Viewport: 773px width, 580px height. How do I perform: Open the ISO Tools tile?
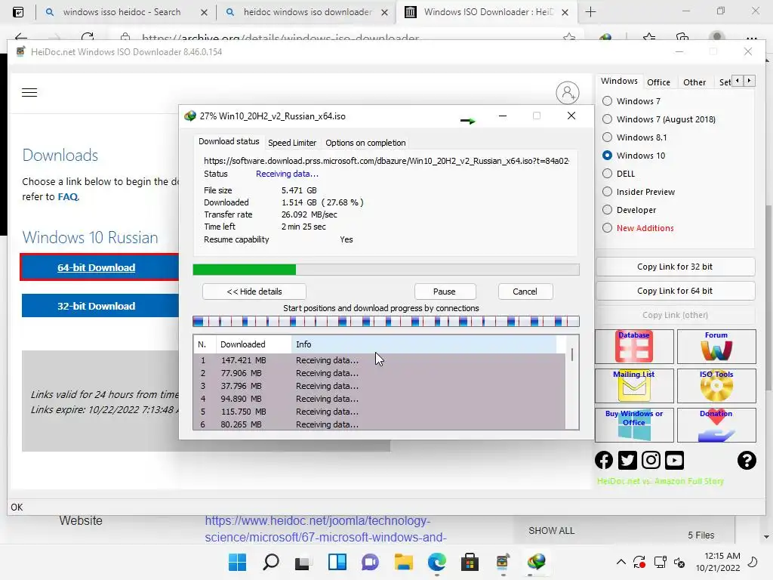[716, 386]
